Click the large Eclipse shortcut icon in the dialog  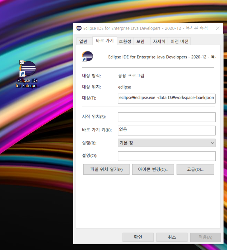click(x=87, y=56)
